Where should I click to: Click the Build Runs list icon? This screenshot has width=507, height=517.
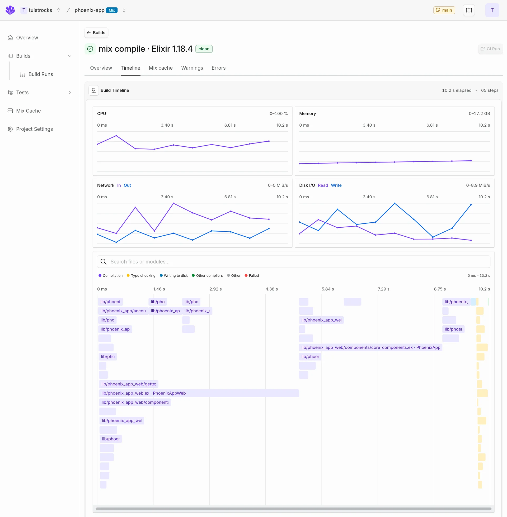23,74
